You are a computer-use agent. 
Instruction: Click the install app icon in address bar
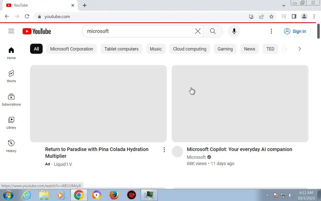point(251,17)
